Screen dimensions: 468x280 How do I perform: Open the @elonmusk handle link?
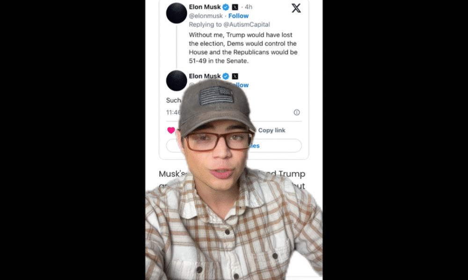click(206, 16)
